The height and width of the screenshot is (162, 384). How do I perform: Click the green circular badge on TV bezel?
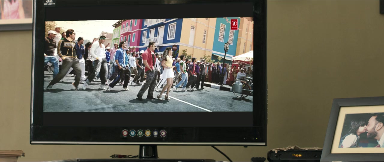point(140,133)
